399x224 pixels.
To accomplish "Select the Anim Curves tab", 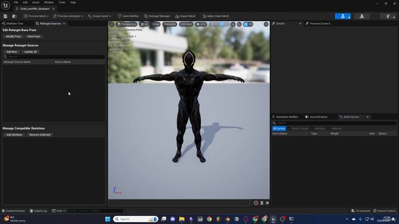I will point(351,117).
